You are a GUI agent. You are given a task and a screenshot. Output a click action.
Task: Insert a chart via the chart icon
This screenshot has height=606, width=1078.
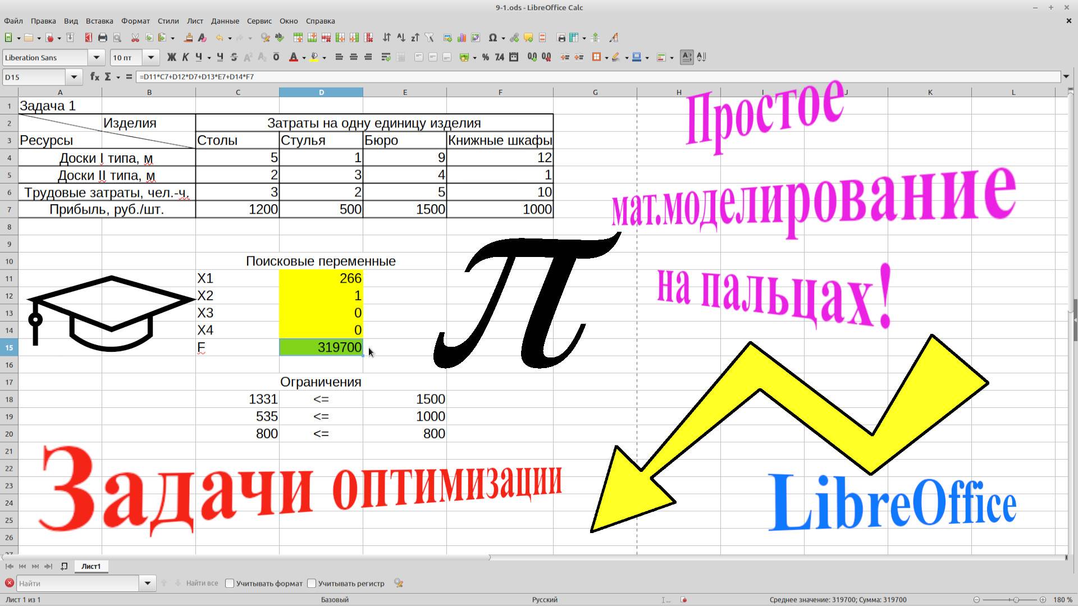[x=462, y=38]
